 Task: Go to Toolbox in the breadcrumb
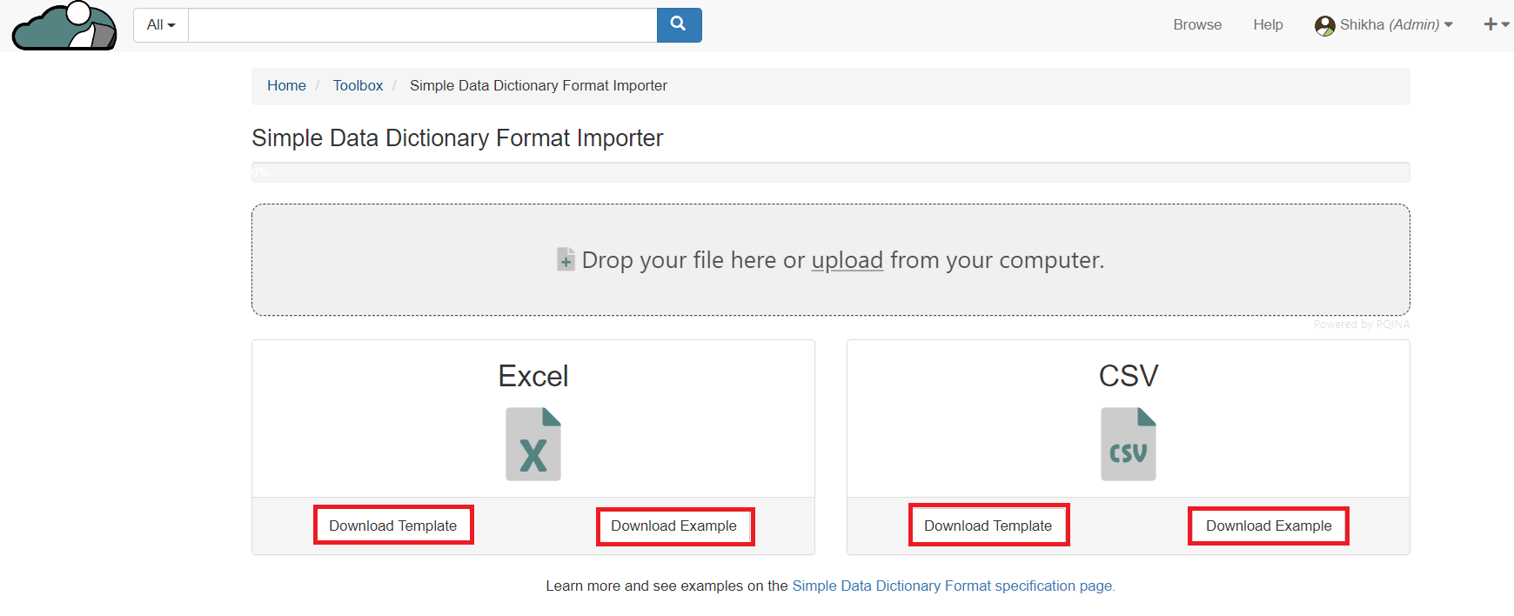[x=358, y=86]
